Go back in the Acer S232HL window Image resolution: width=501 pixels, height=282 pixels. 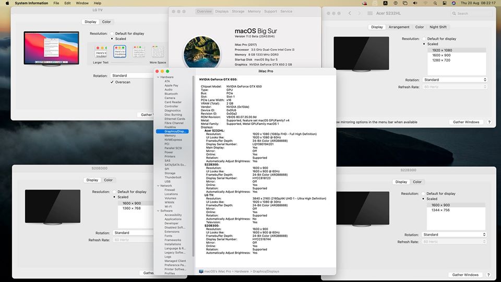pyautogui.click(x=350, y=13)
